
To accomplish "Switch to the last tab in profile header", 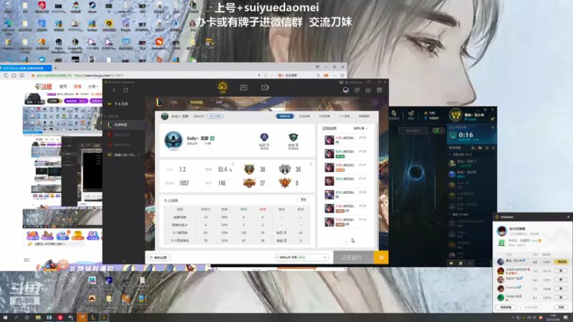I will click(x=364, y=117).
